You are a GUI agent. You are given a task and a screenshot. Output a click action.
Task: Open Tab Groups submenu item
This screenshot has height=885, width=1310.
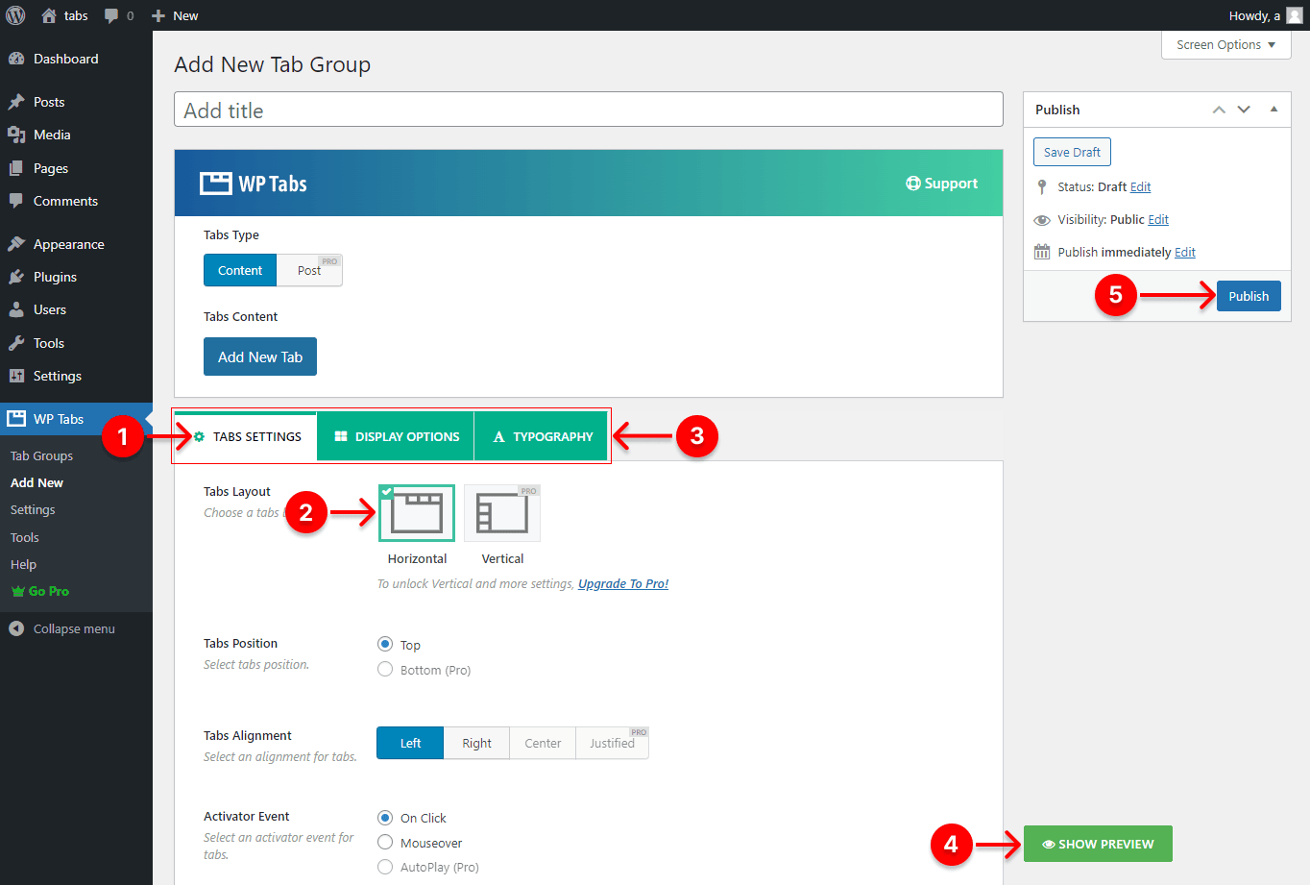[41, 455]
